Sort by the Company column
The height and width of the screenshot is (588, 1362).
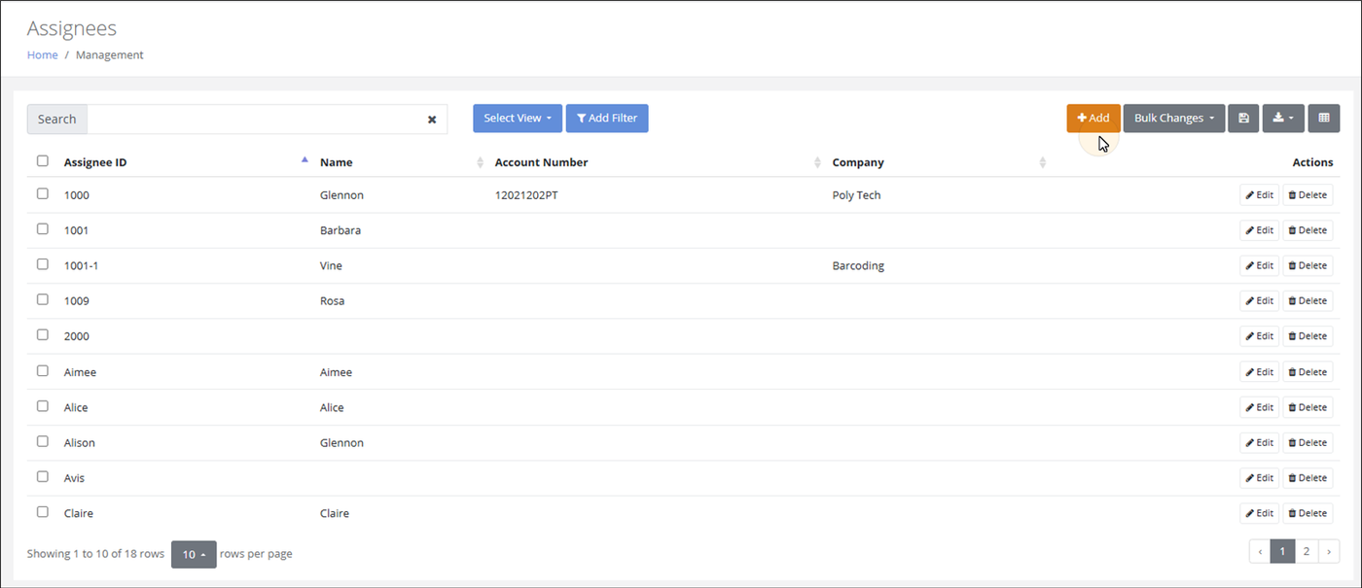[x=858, y=162]
